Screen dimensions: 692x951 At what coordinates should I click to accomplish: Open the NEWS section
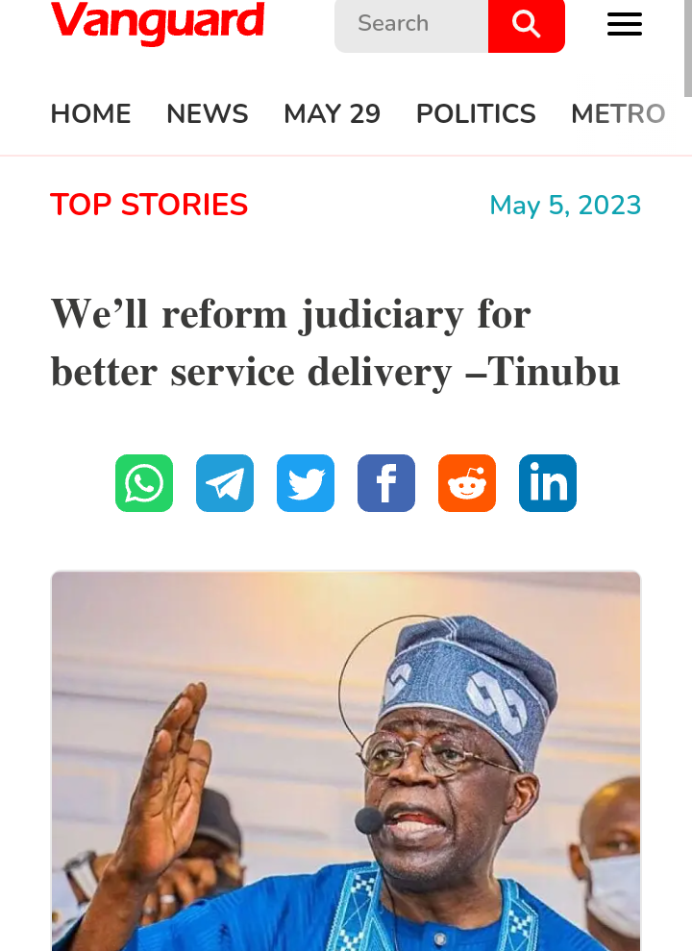[207, 113]
